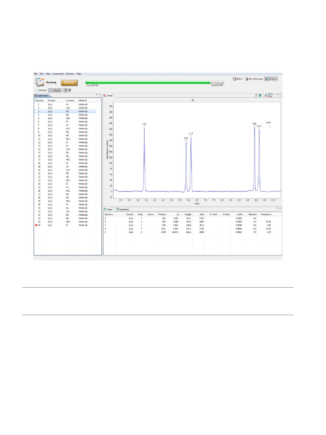The width and height of the screenshot is (326, 435).
Task: Click the Resolution column header in Peaks table
Action: click(x=266, y=214)
